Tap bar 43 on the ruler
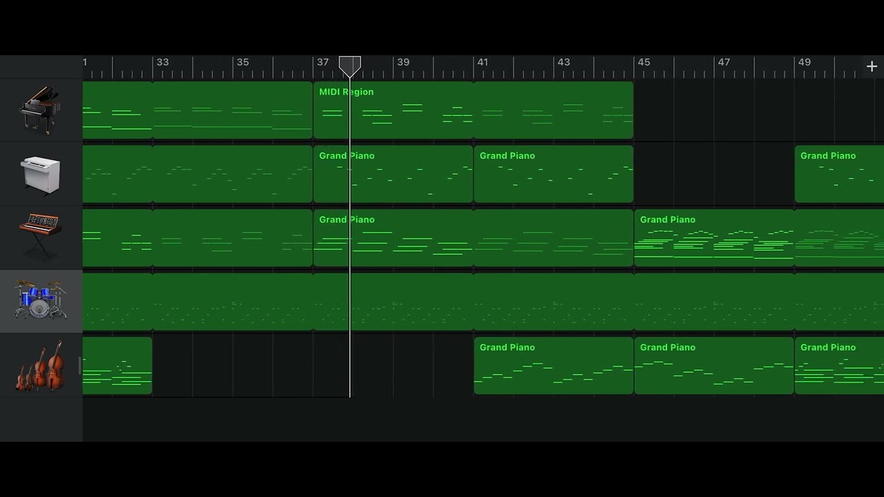This screenshot has width=884, height=497. coord(564,62)
